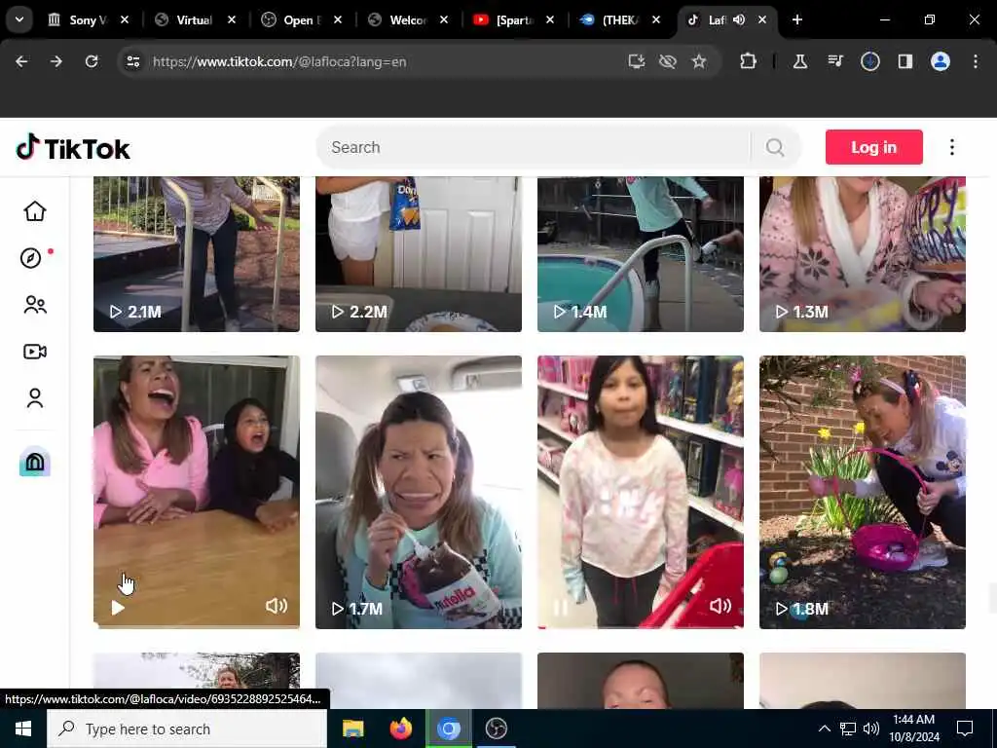The height and width of the screenshot is (748, 997).
Task: Play the laughing at table video
Action: click(118, 608)
